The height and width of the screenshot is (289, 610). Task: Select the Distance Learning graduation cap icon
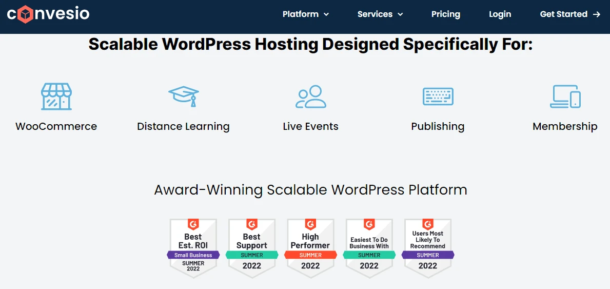click(x=183, y=97)
